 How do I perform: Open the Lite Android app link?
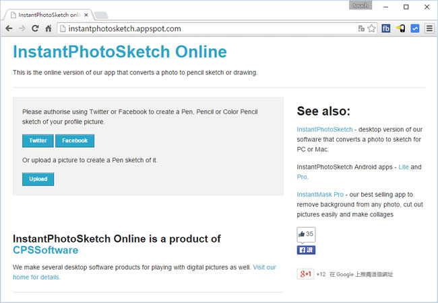pyautogui.click(x=404, y=167)
